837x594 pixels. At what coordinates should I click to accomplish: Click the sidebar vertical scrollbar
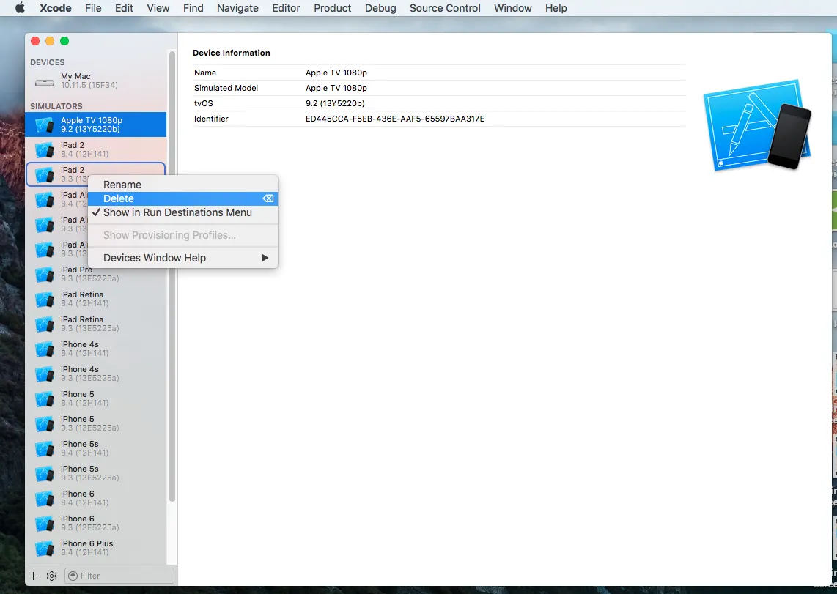point(172,276)
